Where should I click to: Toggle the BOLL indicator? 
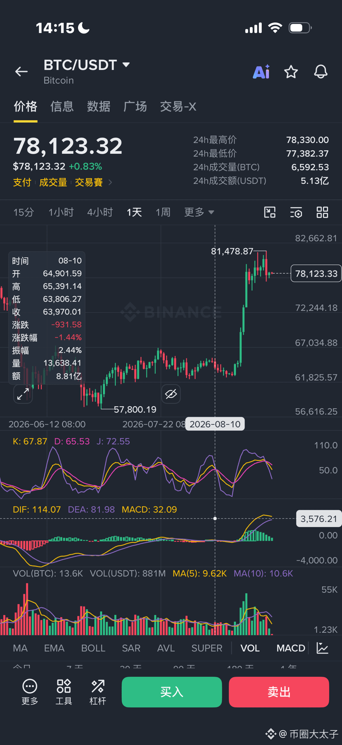(x=93, y=648)
